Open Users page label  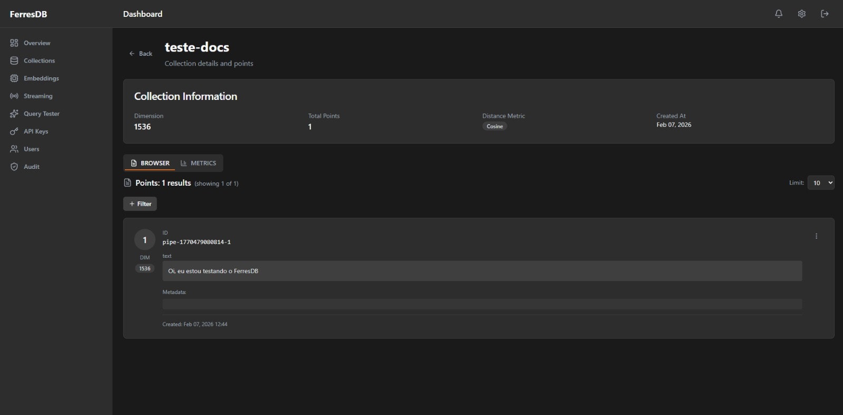32,149
